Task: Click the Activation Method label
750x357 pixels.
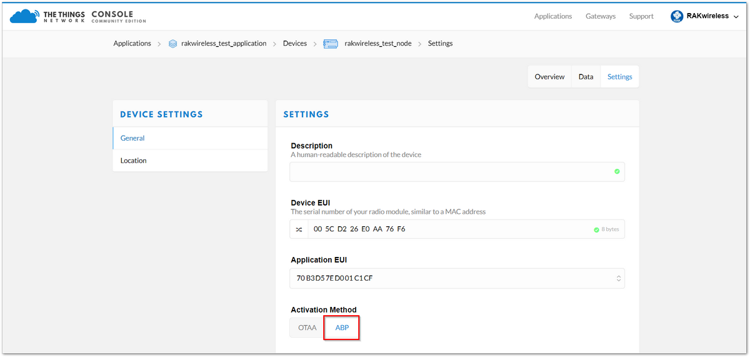Action: [324, 310]
